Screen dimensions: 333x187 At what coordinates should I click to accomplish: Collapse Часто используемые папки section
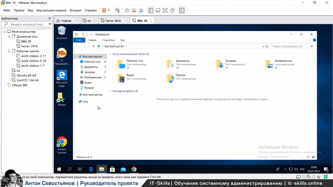110,54
